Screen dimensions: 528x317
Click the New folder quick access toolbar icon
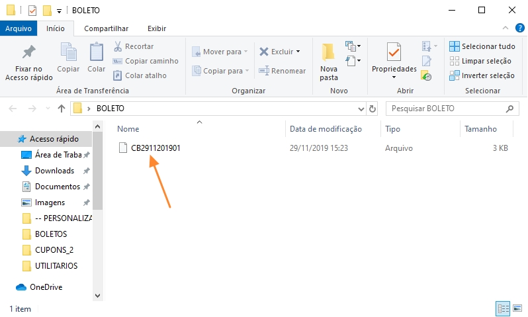click(47, 11)
